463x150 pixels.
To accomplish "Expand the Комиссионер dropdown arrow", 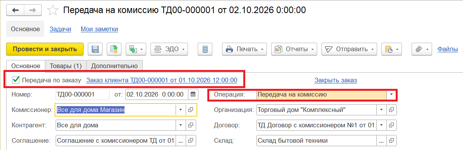I will point(180,110).
